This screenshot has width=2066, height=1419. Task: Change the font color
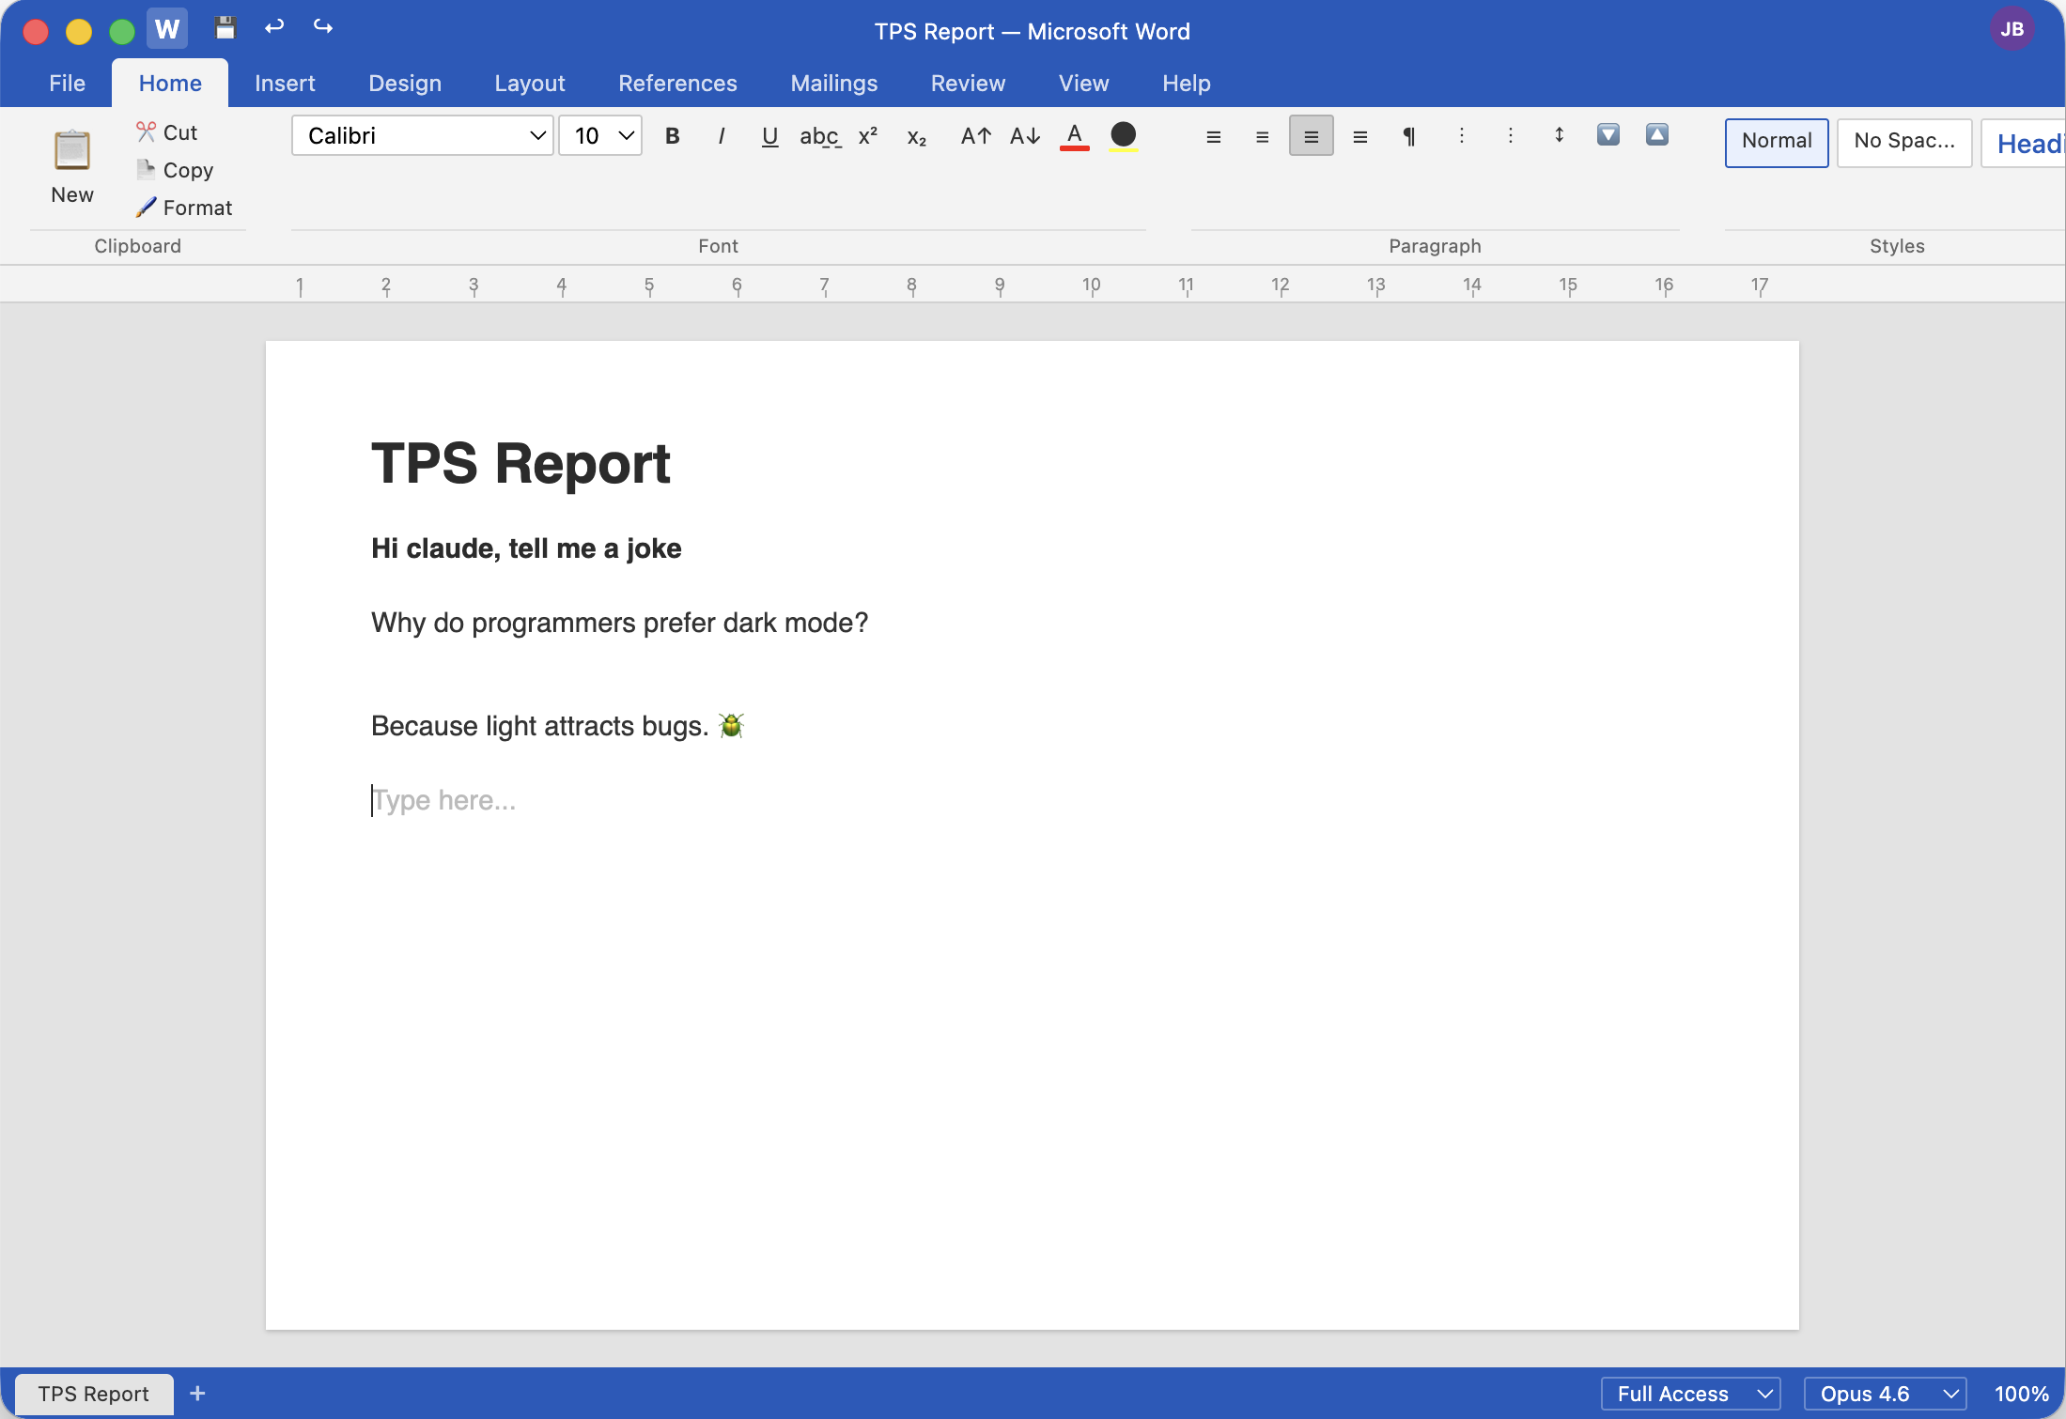click(x=1074, y=136)
